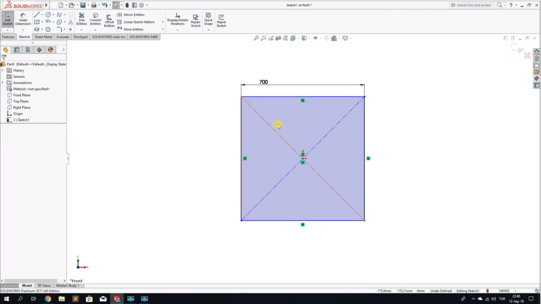Screen dimensions: 541x304
Task: Switch to Motion Study 1 tab
Action: 67,285
